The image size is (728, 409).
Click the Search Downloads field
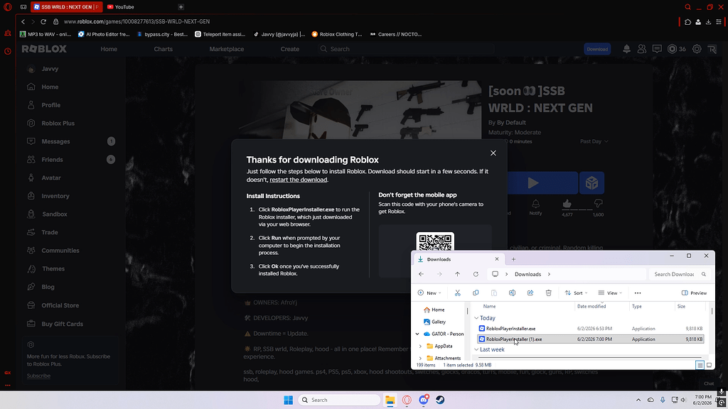point(679,274)
